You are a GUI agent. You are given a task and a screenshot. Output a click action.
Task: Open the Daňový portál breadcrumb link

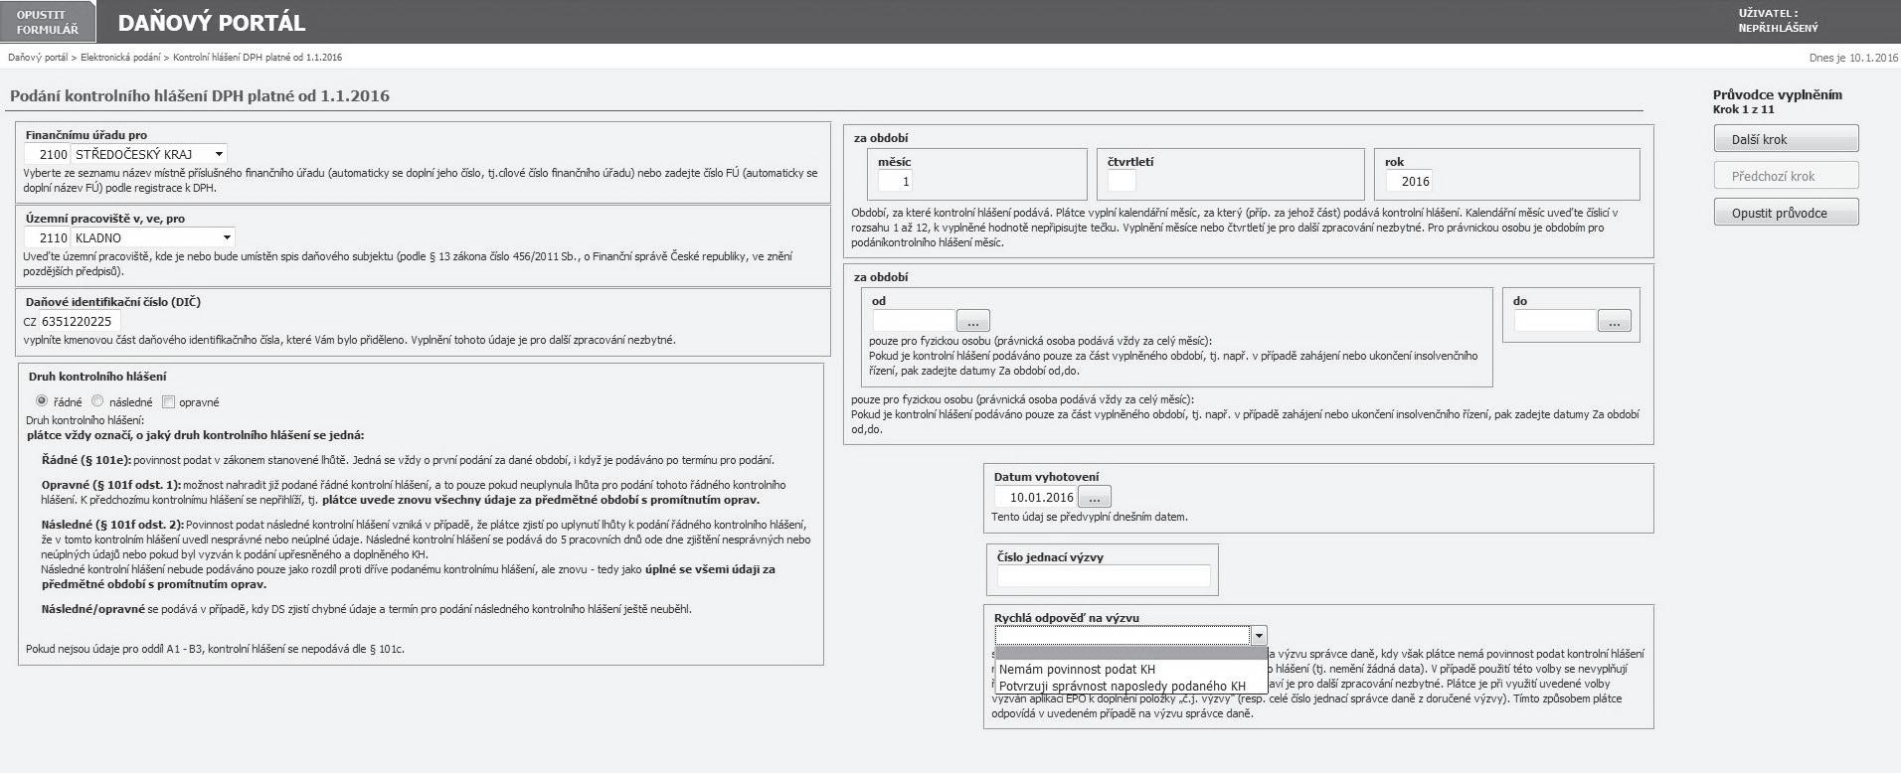point(38,58)
